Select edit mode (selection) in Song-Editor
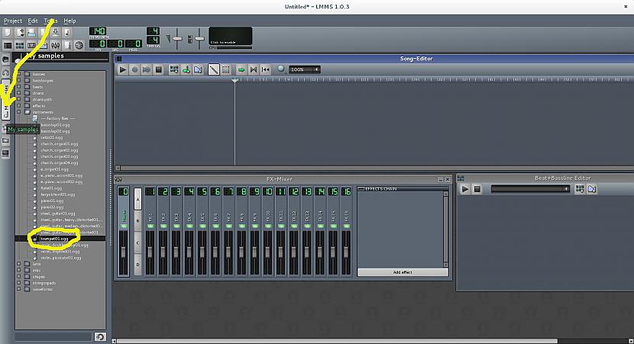Screen dimensions: 634x344 [x=226, y=69]
